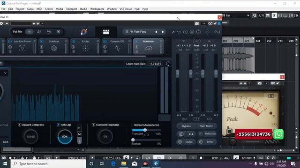Open the Low End Focus module menu lines

10,51
